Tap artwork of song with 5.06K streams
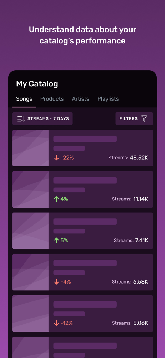165x358 pixels. click(30, 313)
